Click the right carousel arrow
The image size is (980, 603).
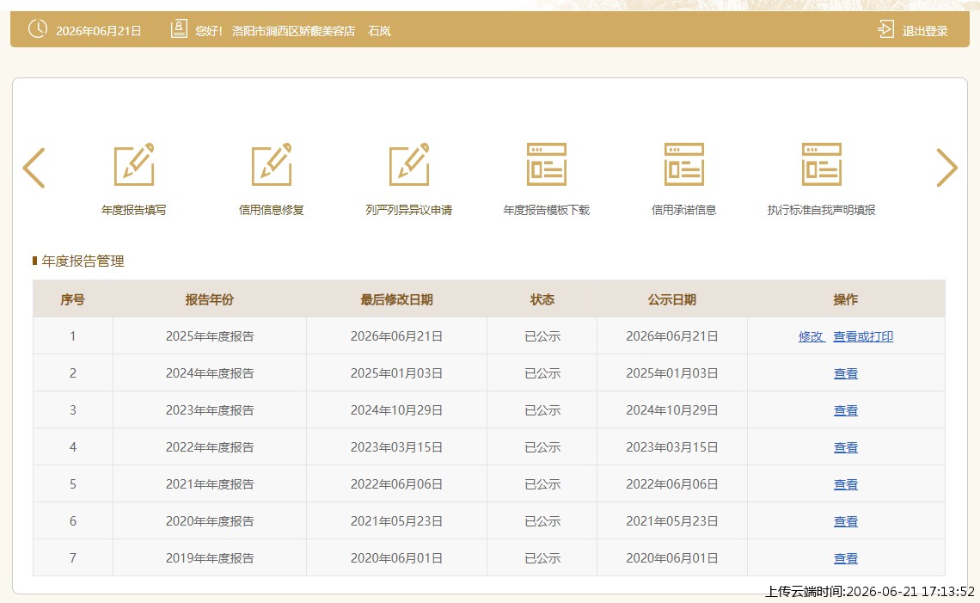click(x=946, y=168)
